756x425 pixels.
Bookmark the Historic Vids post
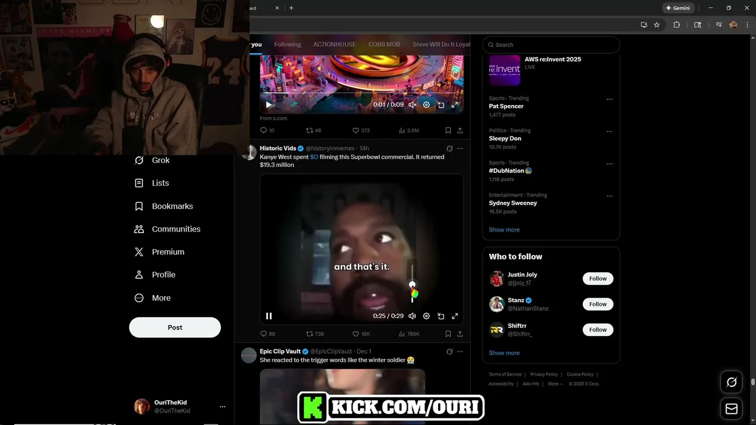click(x=448, y=334)
